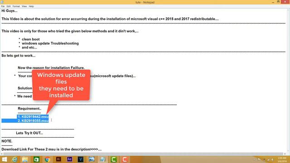Image resolution: width=290 pixels, height=163 pixels.
Task: Open the green Store icon in the taskbar
Action: (36, 159)
